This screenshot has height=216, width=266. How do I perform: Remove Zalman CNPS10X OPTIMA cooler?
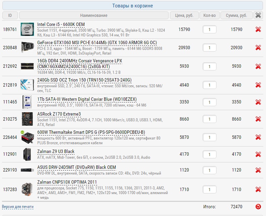[258, 189]
